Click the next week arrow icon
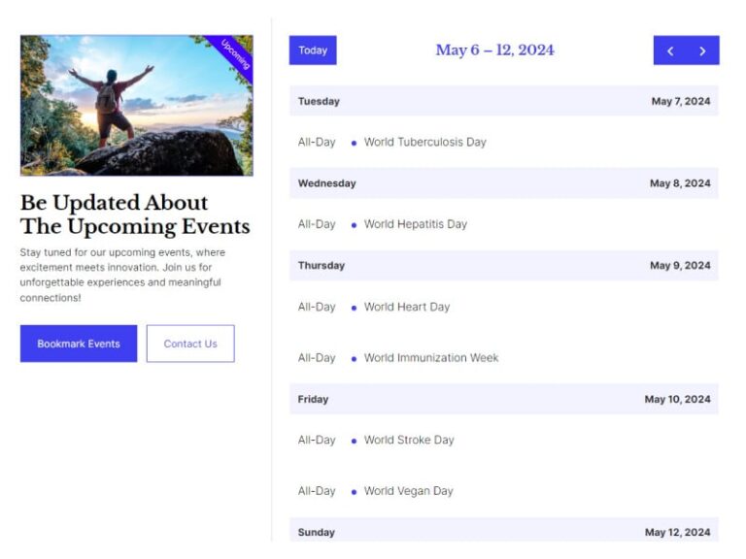746x559 pixels. [x=702, y=50]
